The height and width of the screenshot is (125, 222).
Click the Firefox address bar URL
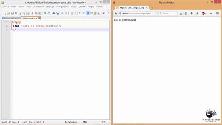coord(136,14)
